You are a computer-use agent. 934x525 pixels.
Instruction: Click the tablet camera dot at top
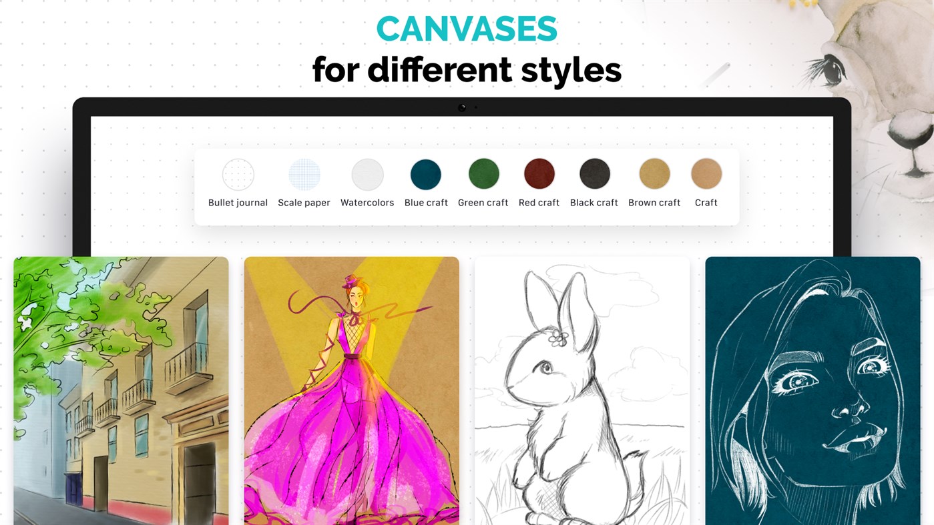coord(461,107)
